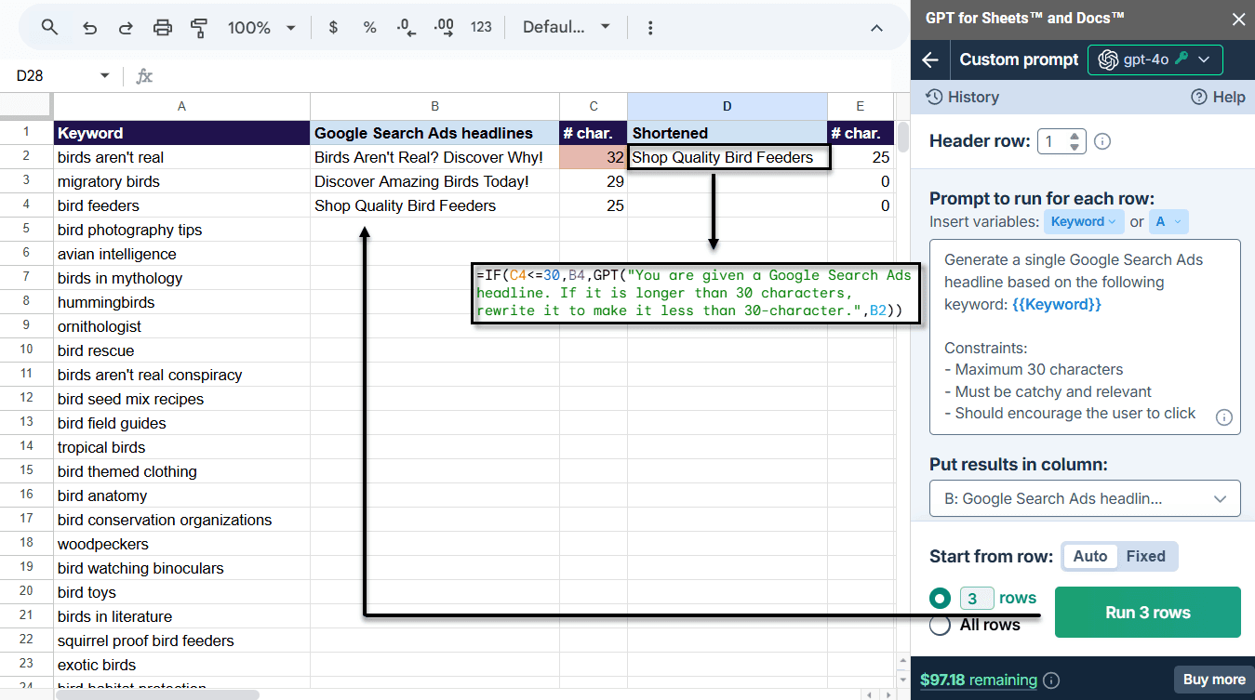Select cell 'Discover Amazing Birds Today!'
The image size is (1255, 700).
(434, 181)
